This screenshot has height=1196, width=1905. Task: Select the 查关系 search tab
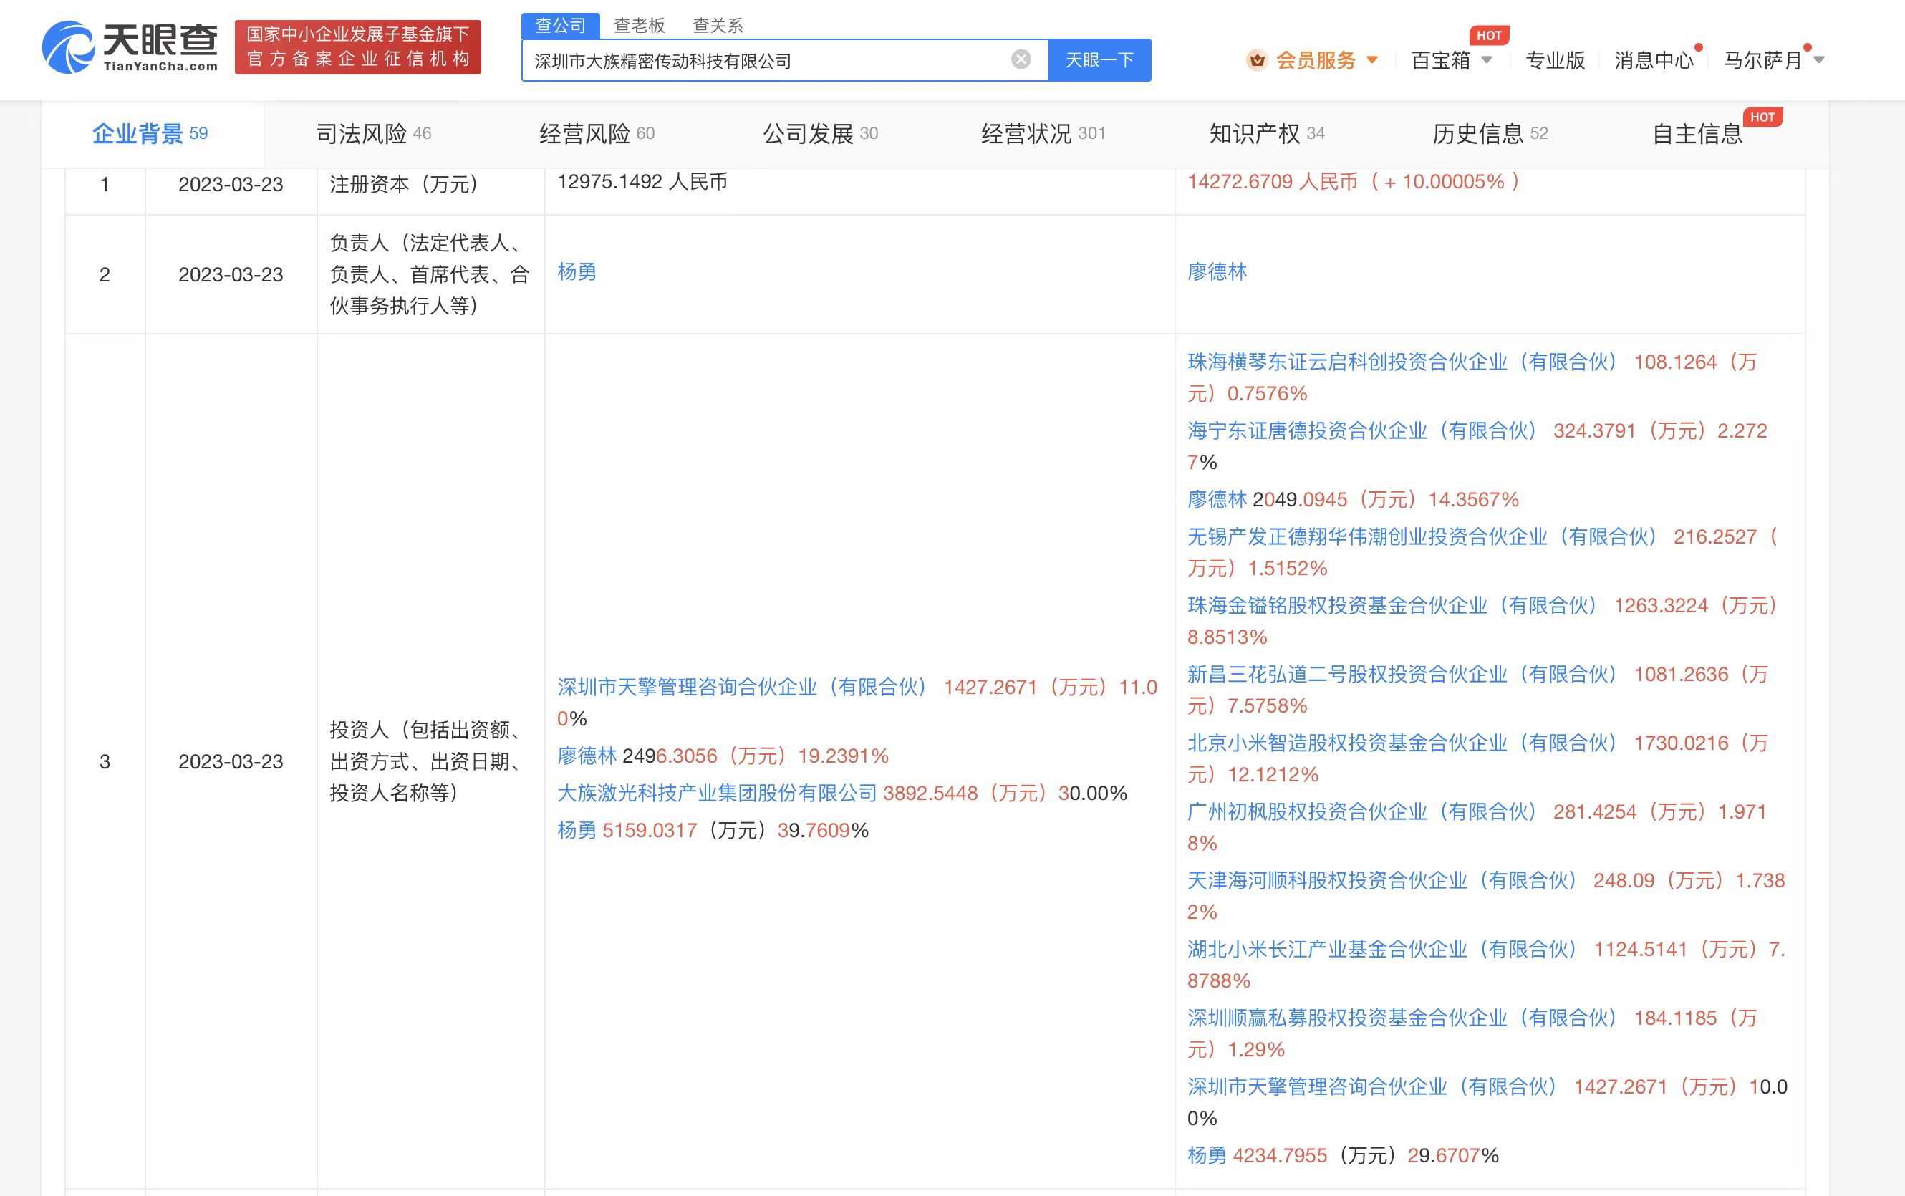[x=718, y=25]
